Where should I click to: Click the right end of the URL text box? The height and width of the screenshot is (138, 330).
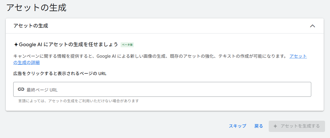click(304, 90)
